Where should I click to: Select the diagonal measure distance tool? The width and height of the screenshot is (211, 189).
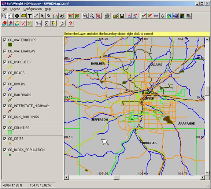(x=36, y=16)
